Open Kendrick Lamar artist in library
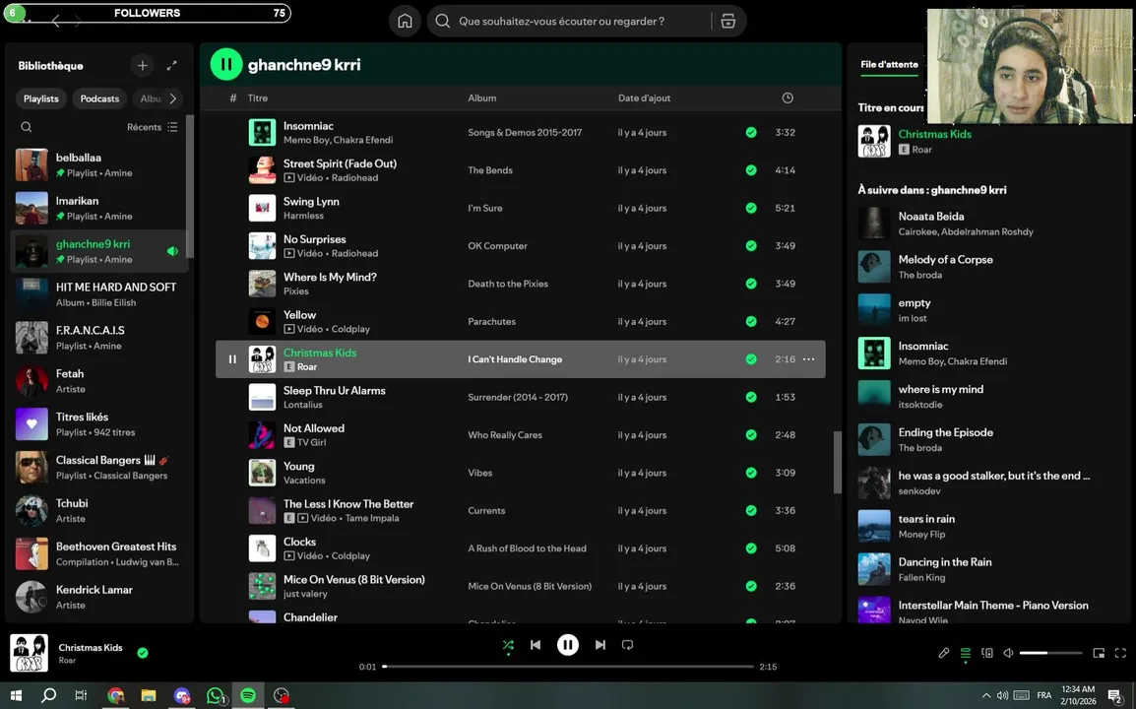 click(x=99, y=597)
